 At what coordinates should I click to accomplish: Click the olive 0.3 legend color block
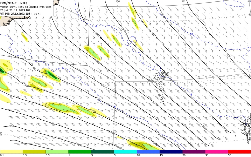[34, 152]
